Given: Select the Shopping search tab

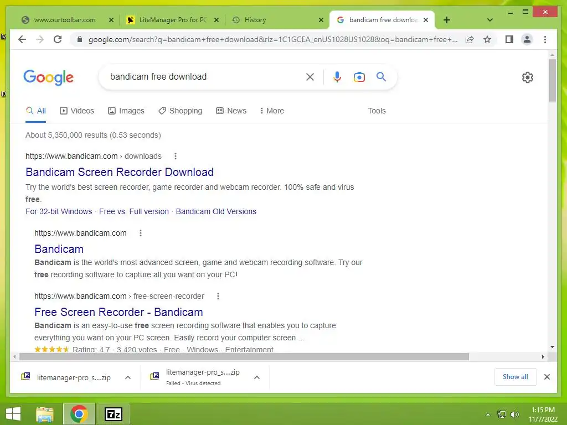Looking at the screenshot, I should [x=180, y=111].
